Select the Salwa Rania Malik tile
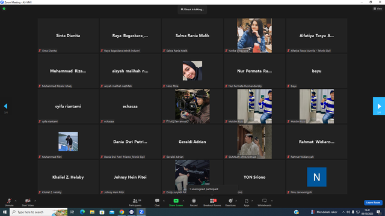 [192, 35]
